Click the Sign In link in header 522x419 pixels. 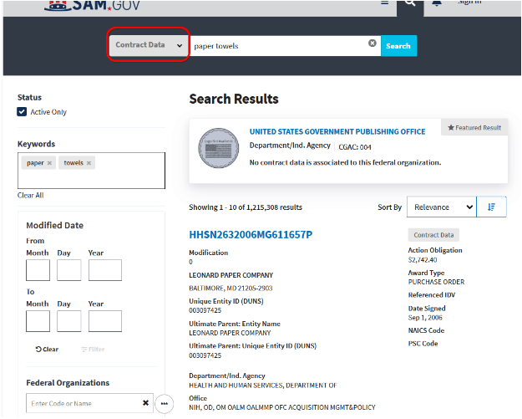click(469, 2)
